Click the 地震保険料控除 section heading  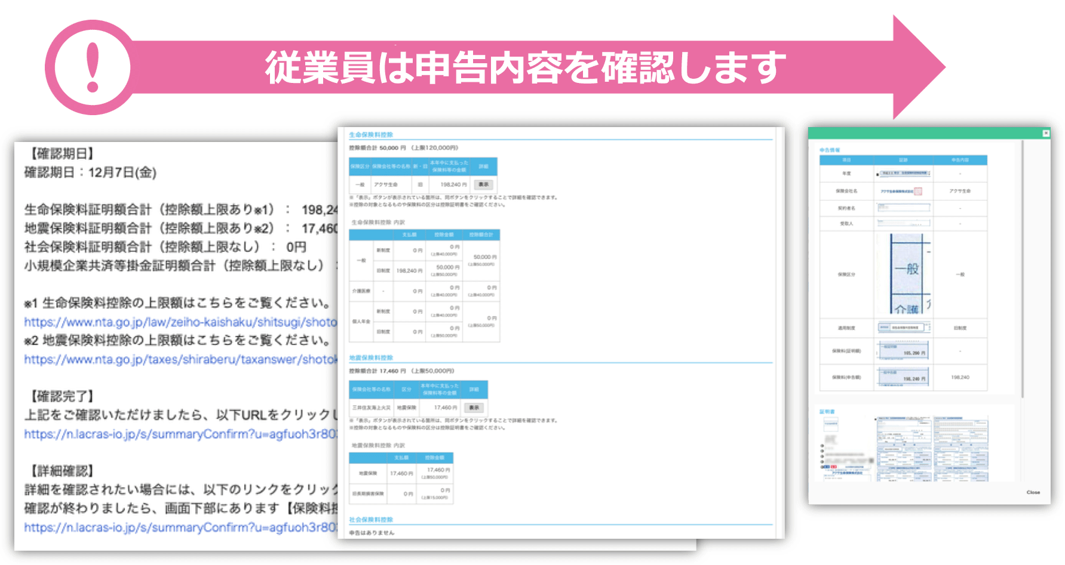point(371,358)
